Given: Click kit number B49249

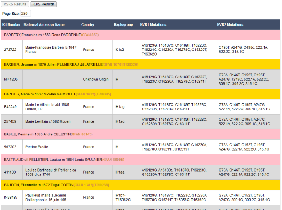Looking at the screenshot, I should [x=10, y=107].
